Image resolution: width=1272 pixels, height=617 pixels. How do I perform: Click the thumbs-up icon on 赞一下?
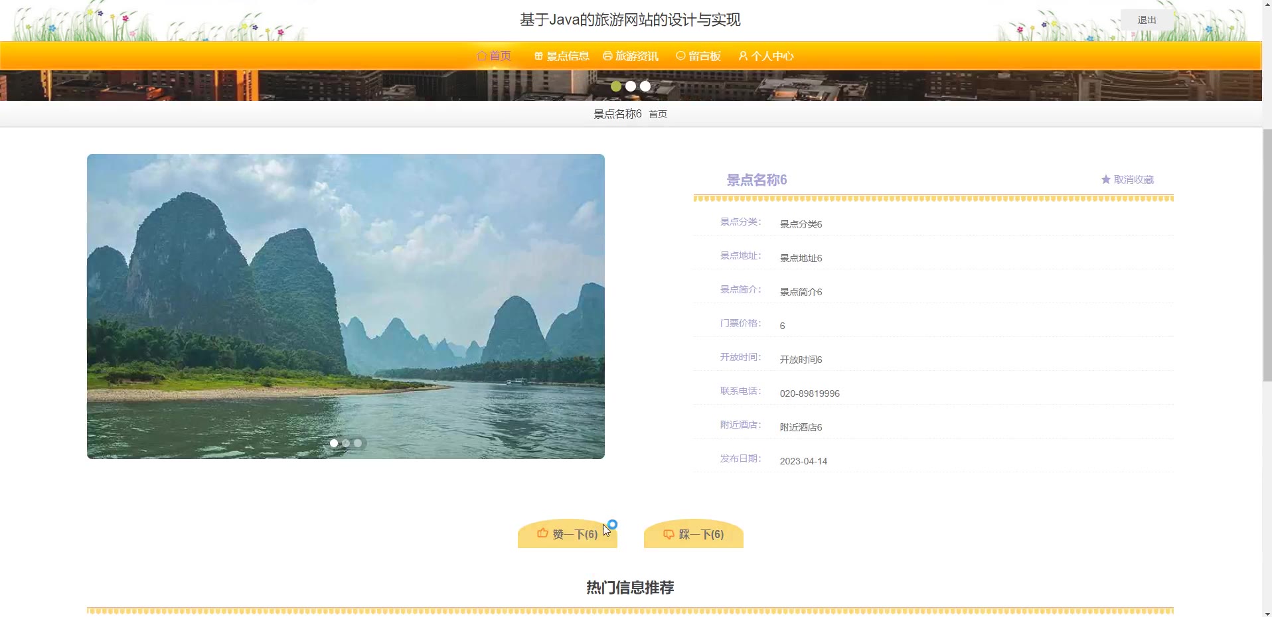click(543, 533)
